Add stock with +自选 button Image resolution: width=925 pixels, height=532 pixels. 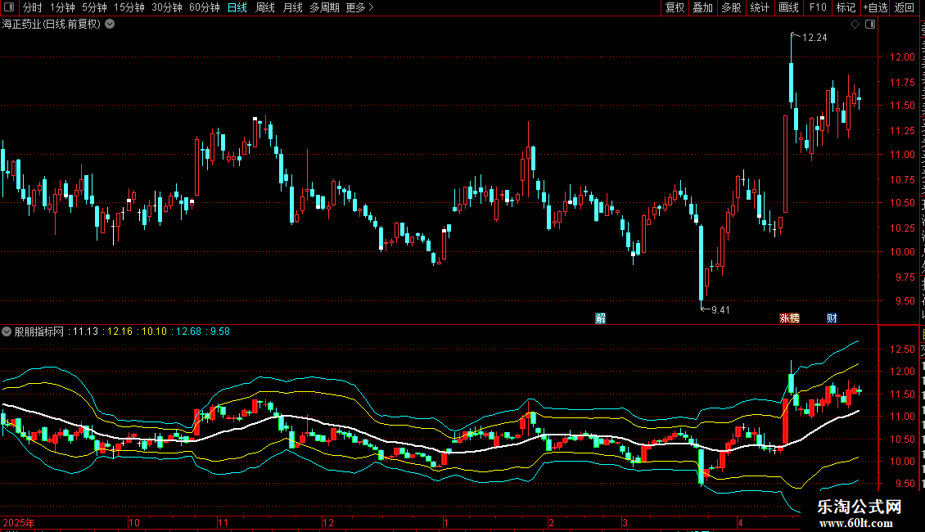point(875,7)
